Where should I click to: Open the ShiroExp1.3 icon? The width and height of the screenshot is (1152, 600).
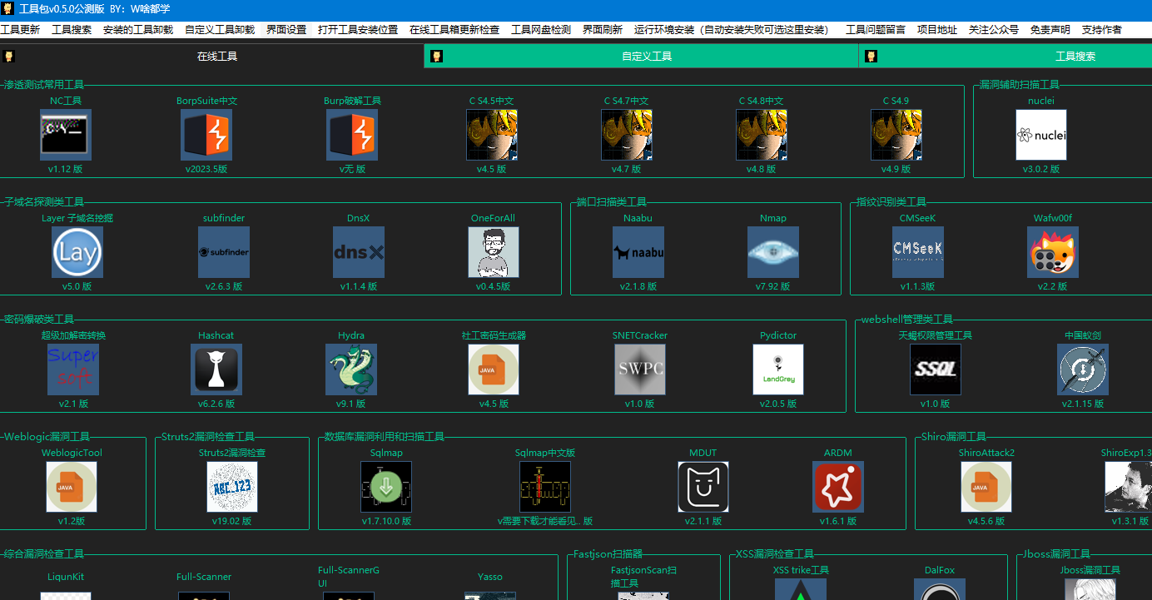pyautogui.click(x=1129, y=487)
